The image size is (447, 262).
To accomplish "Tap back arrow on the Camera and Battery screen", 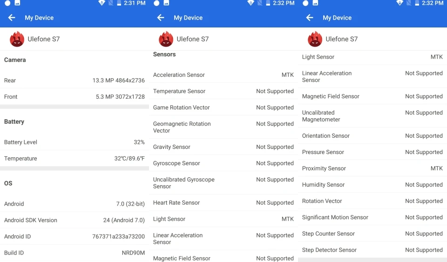I will [x=11, y=18].
